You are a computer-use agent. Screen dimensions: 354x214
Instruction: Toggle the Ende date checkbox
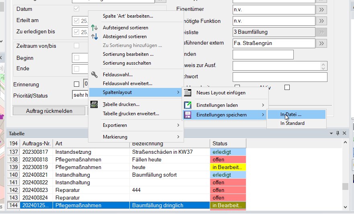[x=76, y=69]
